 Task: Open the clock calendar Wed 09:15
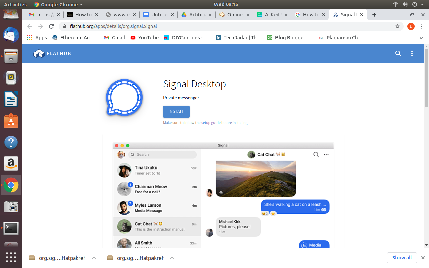[x=226, y=4]
